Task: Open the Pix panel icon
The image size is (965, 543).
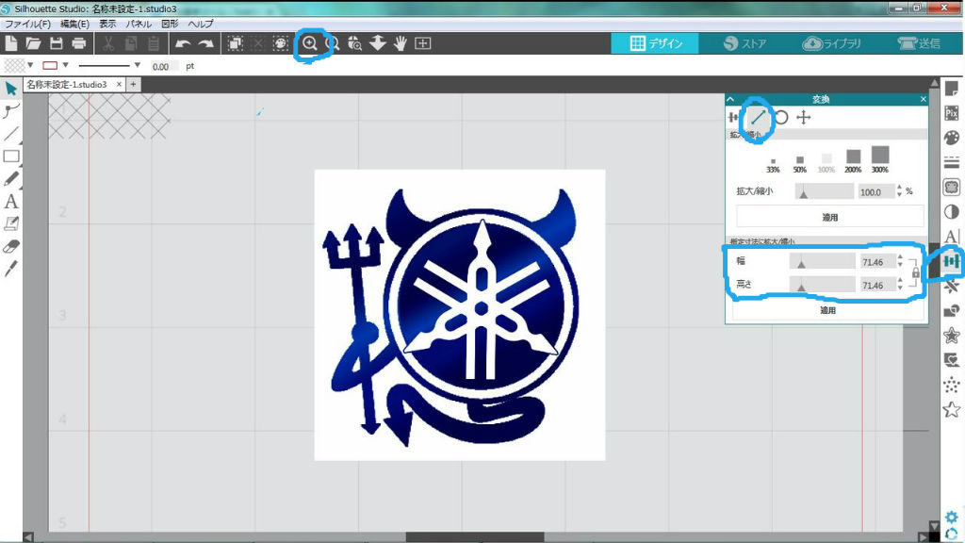Action: point(952,113)
